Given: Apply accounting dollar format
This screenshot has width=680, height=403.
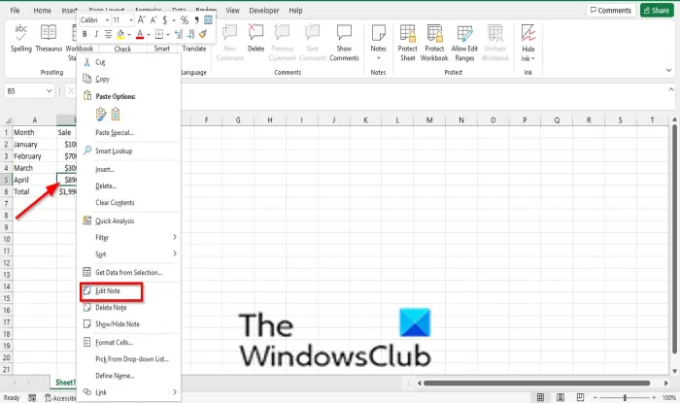Looking at the screenshot, I should [165, 20].
